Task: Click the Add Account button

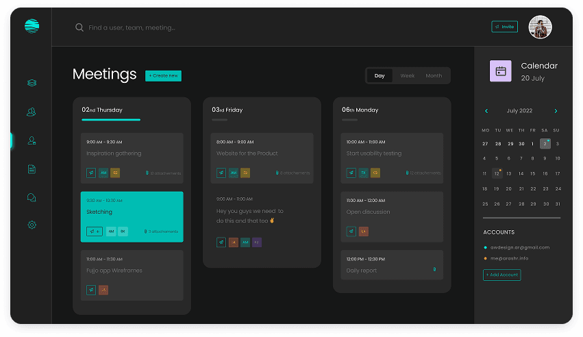Action: pos(501,275)
